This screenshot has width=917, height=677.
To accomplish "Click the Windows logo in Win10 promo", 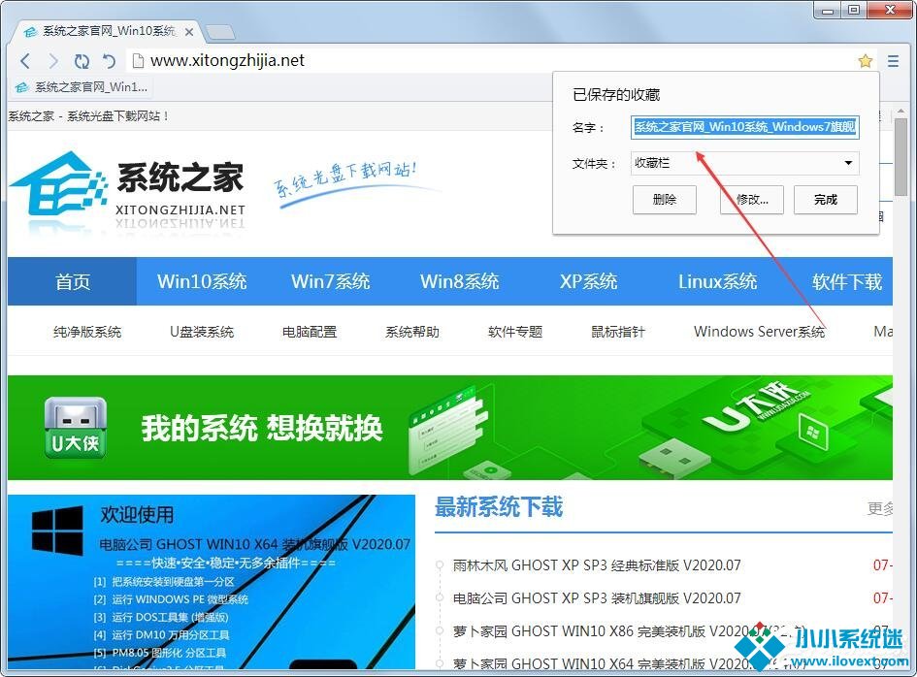I will pyautogui.click(x=57, y=531).
